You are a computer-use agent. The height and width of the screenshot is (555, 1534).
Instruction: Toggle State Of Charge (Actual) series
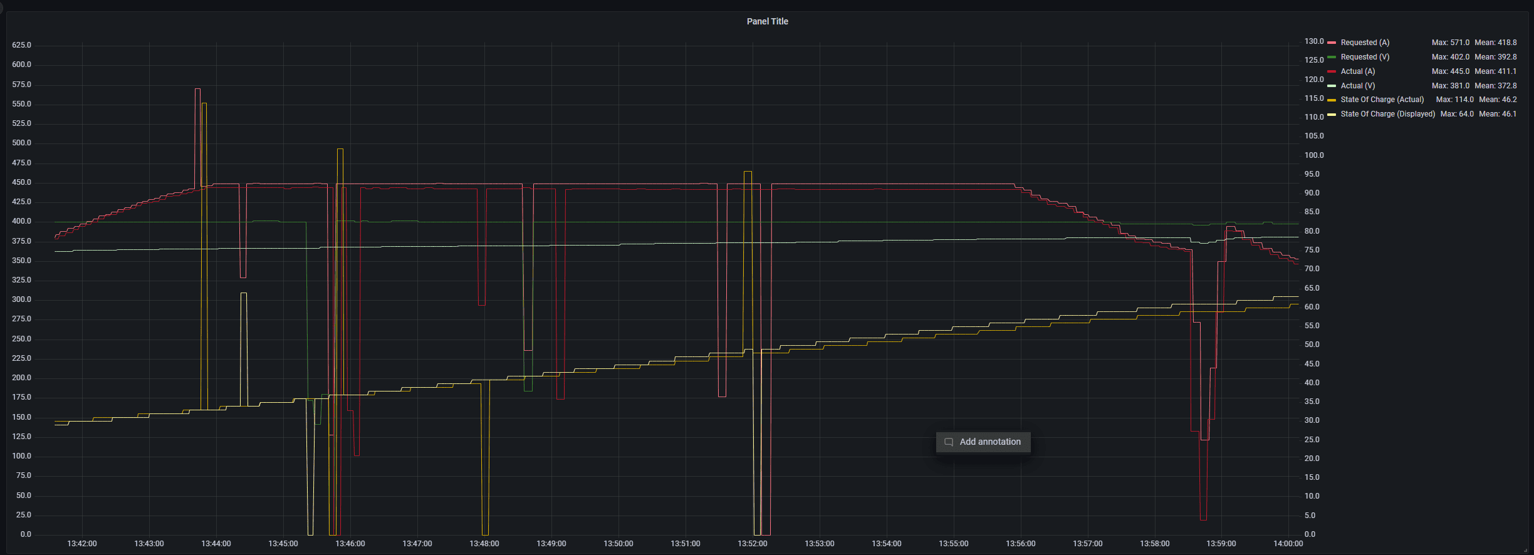coord(1382,100)
